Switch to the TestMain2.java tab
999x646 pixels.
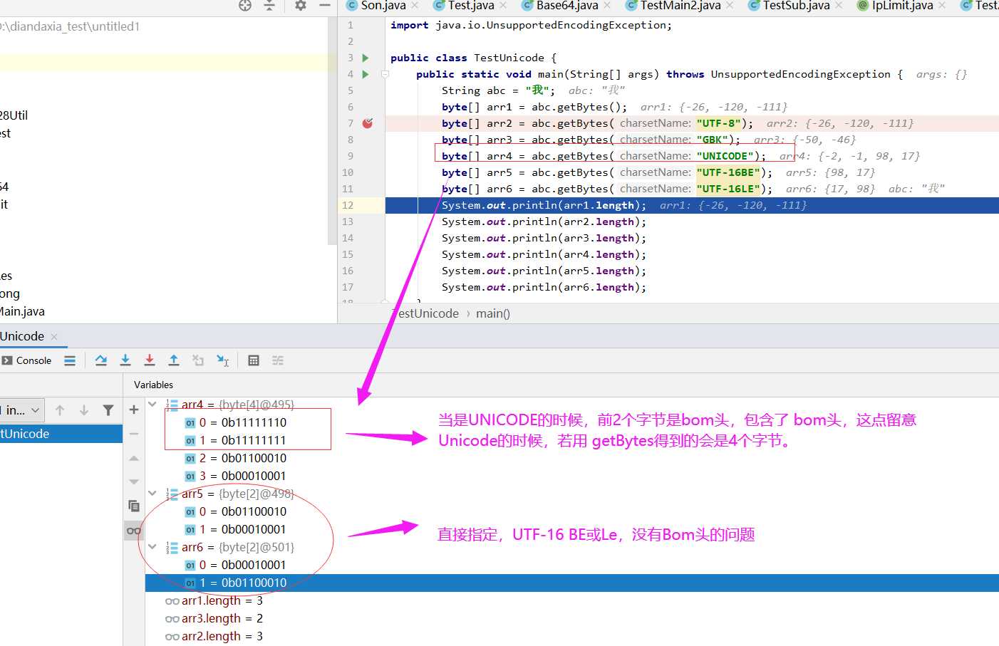[x=673, y=6]
